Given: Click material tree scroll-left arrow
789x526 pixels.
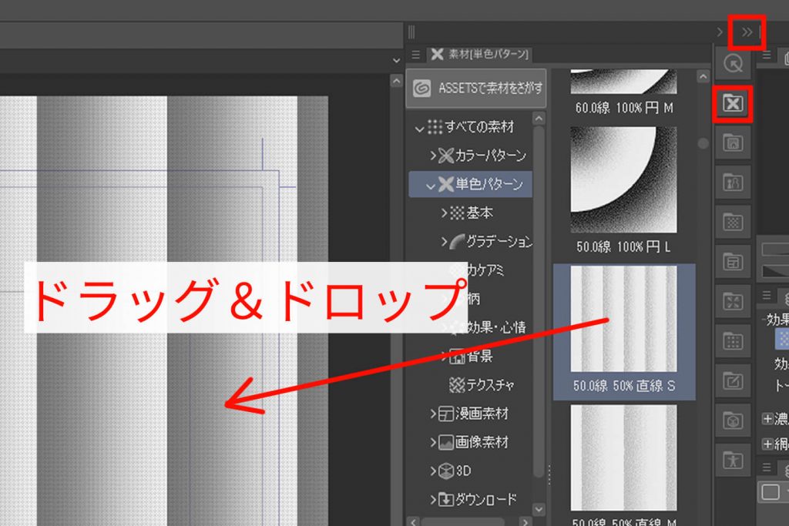Looking at the screenshot, I should point(413,521).
